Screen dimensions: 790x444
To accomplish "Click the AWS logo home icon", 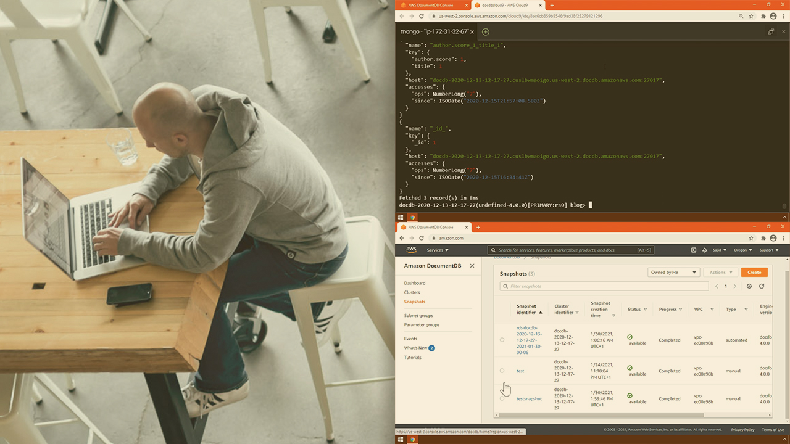I will click(411, 250).
